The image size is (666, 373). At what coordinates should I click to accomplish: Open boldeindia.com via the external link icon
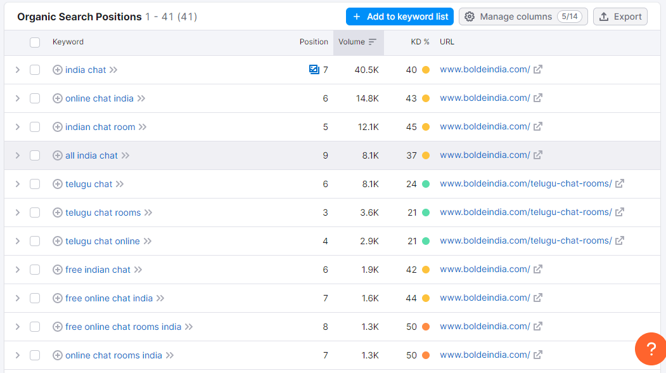(537, 69)
